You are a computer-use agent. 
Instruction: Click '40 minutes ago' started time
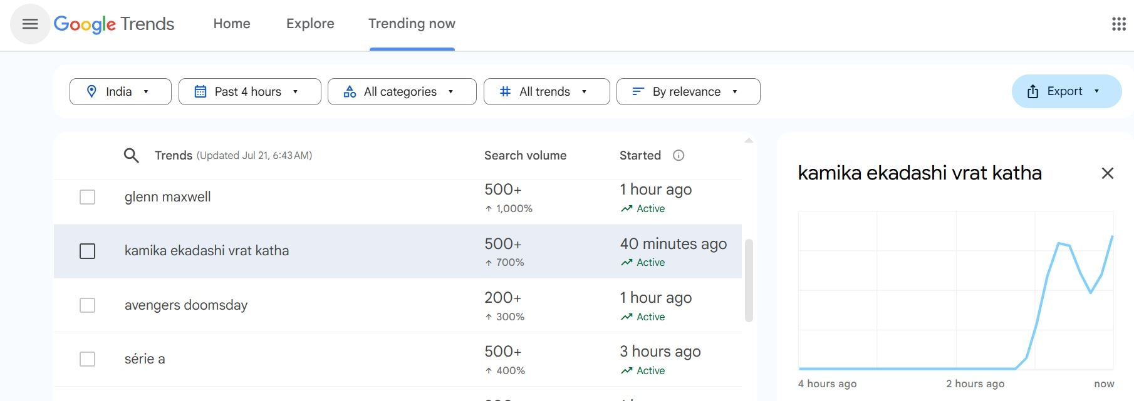pos(674,243)
